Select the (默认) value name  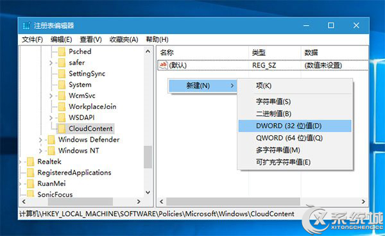pos(178,65)
